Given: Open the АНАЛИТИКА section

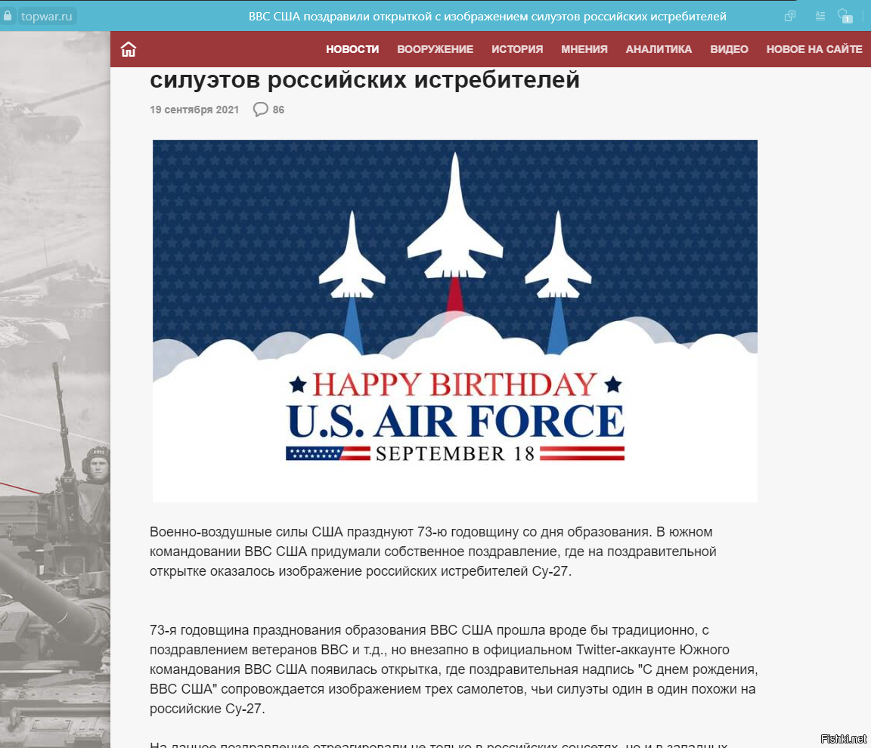Looking at the screenshot, I should pos(659,49).
